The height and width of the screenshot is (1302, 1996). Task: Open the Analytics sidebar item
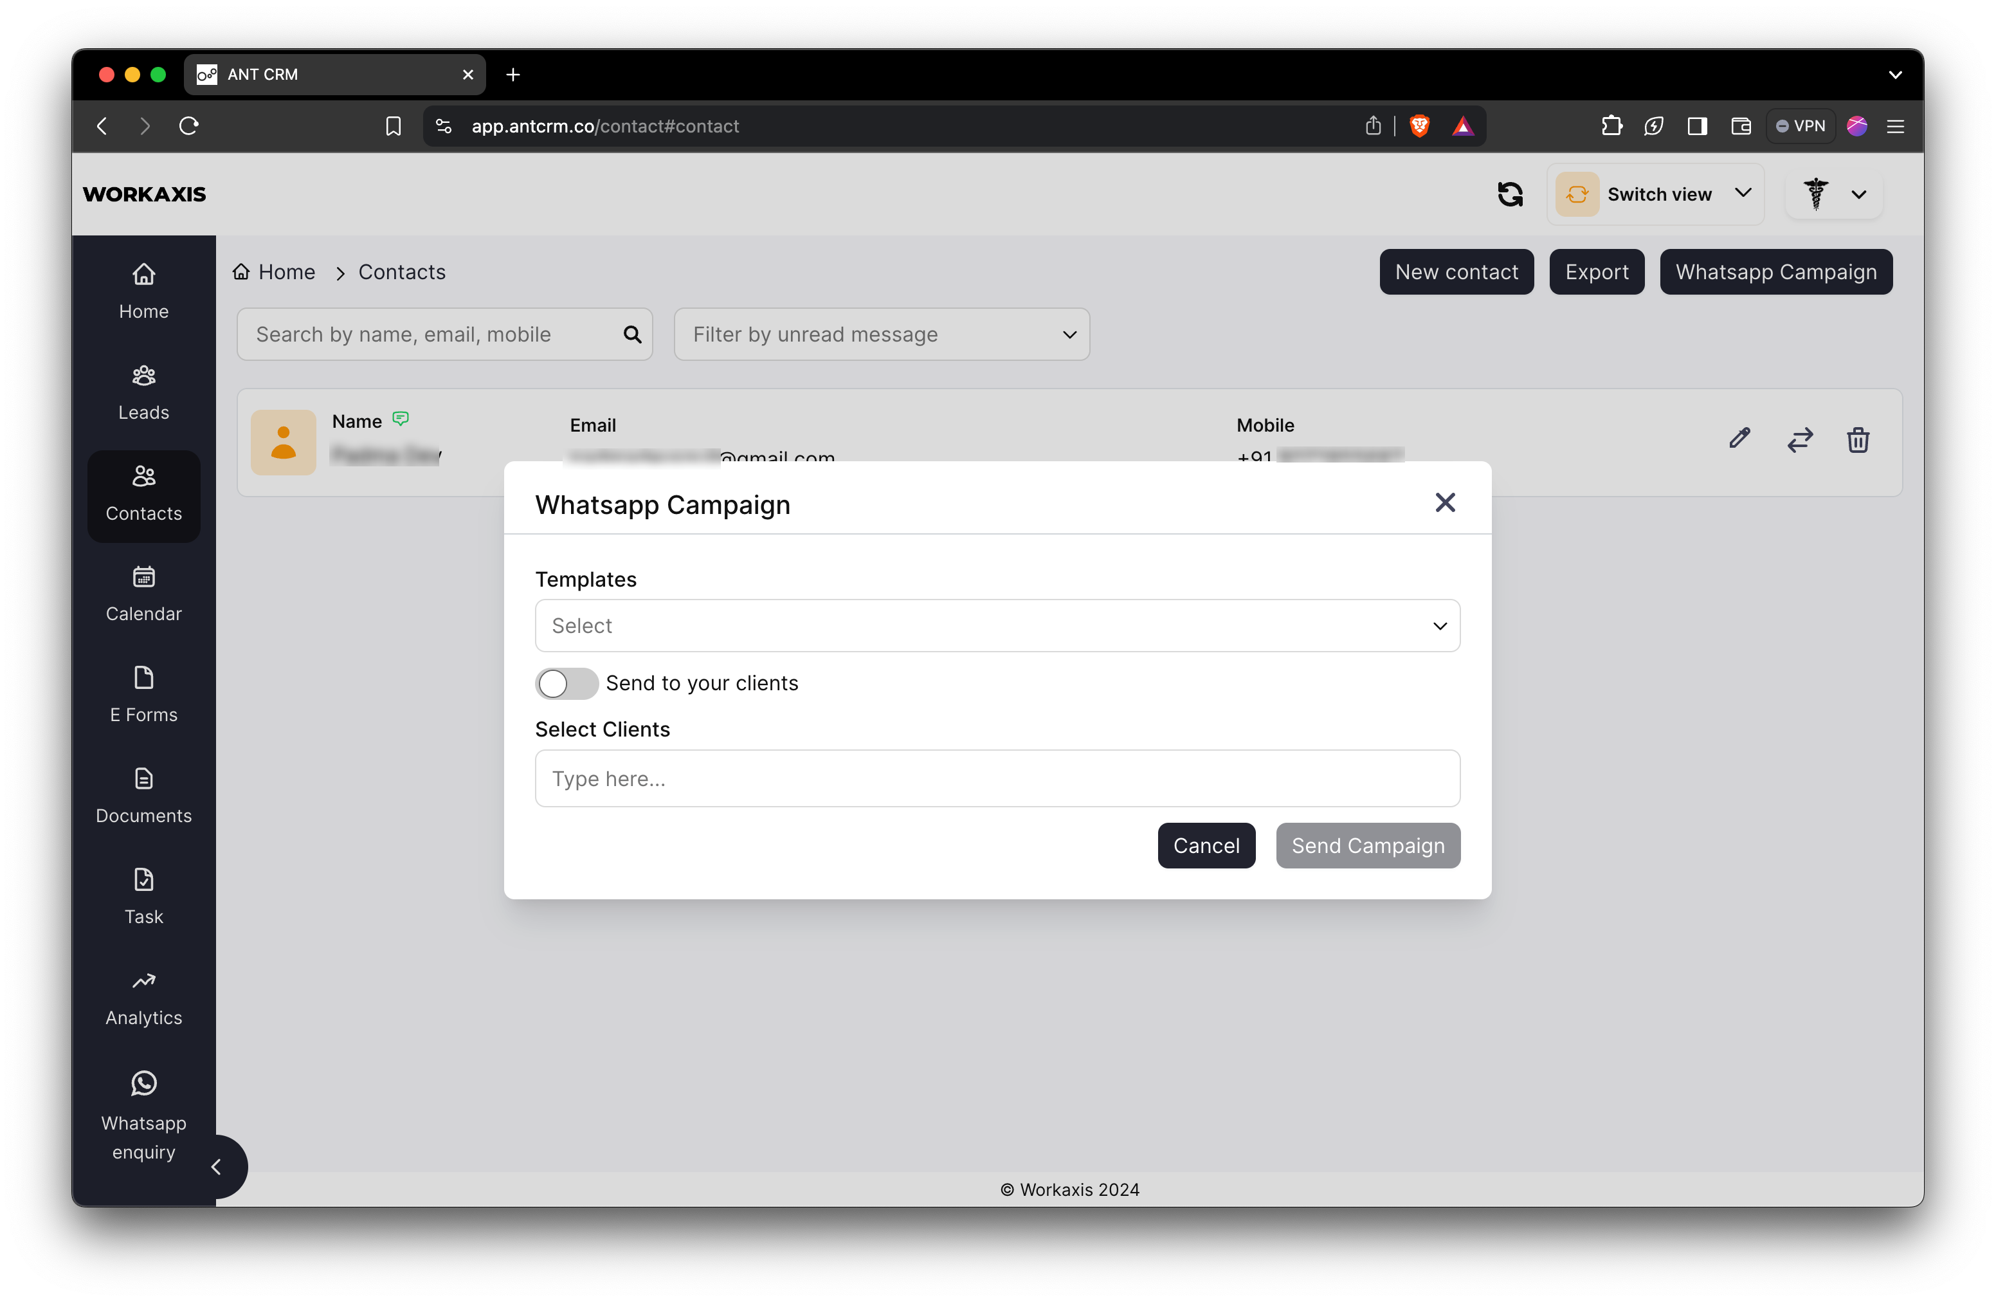click(x=143, y=998)
